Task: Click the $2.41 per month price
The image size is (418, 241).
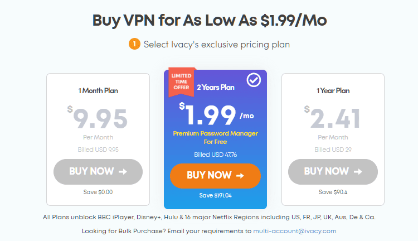Action: tap(332, 118)
